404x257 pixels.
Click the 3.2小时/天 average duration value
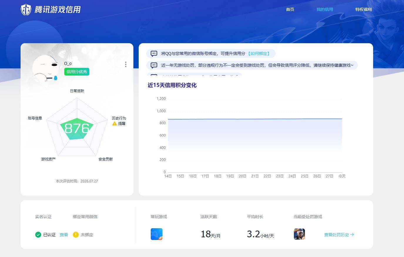point(260,234)
